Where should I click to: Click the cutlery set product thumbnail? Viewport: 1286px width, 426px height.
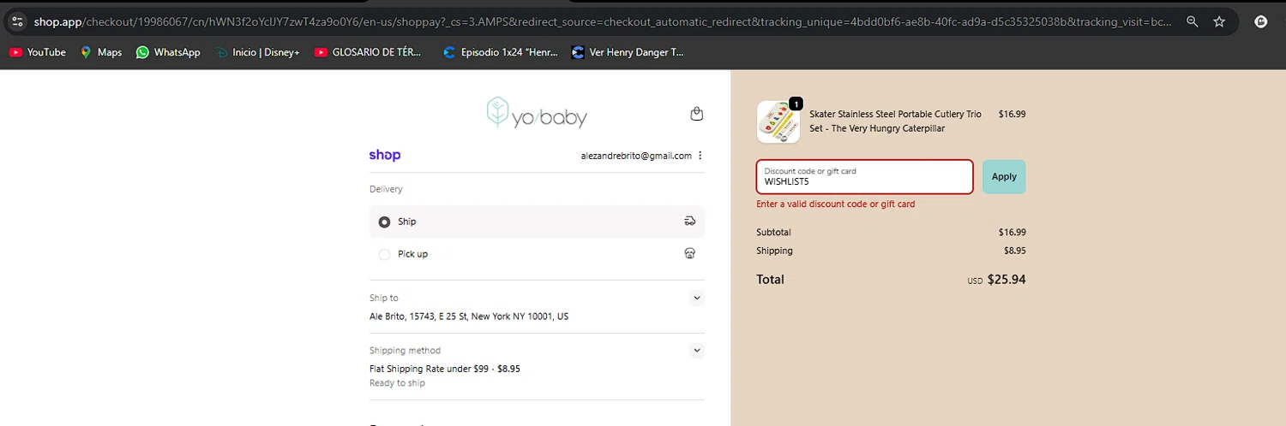point(778,121)
